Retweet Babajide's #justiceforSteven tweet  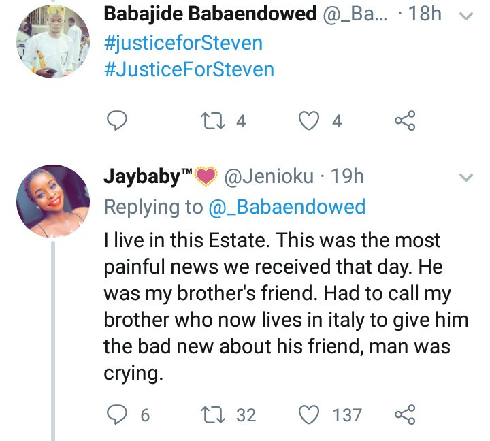[213, 121]
